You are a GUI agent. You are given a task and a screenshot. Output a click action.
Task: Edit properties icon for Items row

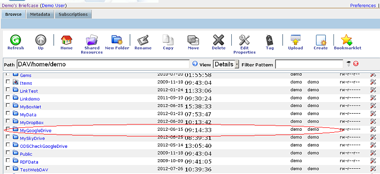(x=373, y=82)
